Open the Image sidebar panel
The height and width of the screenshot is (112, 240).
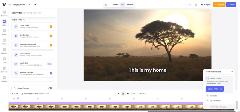pyautogui.click(x=4, y=41)
